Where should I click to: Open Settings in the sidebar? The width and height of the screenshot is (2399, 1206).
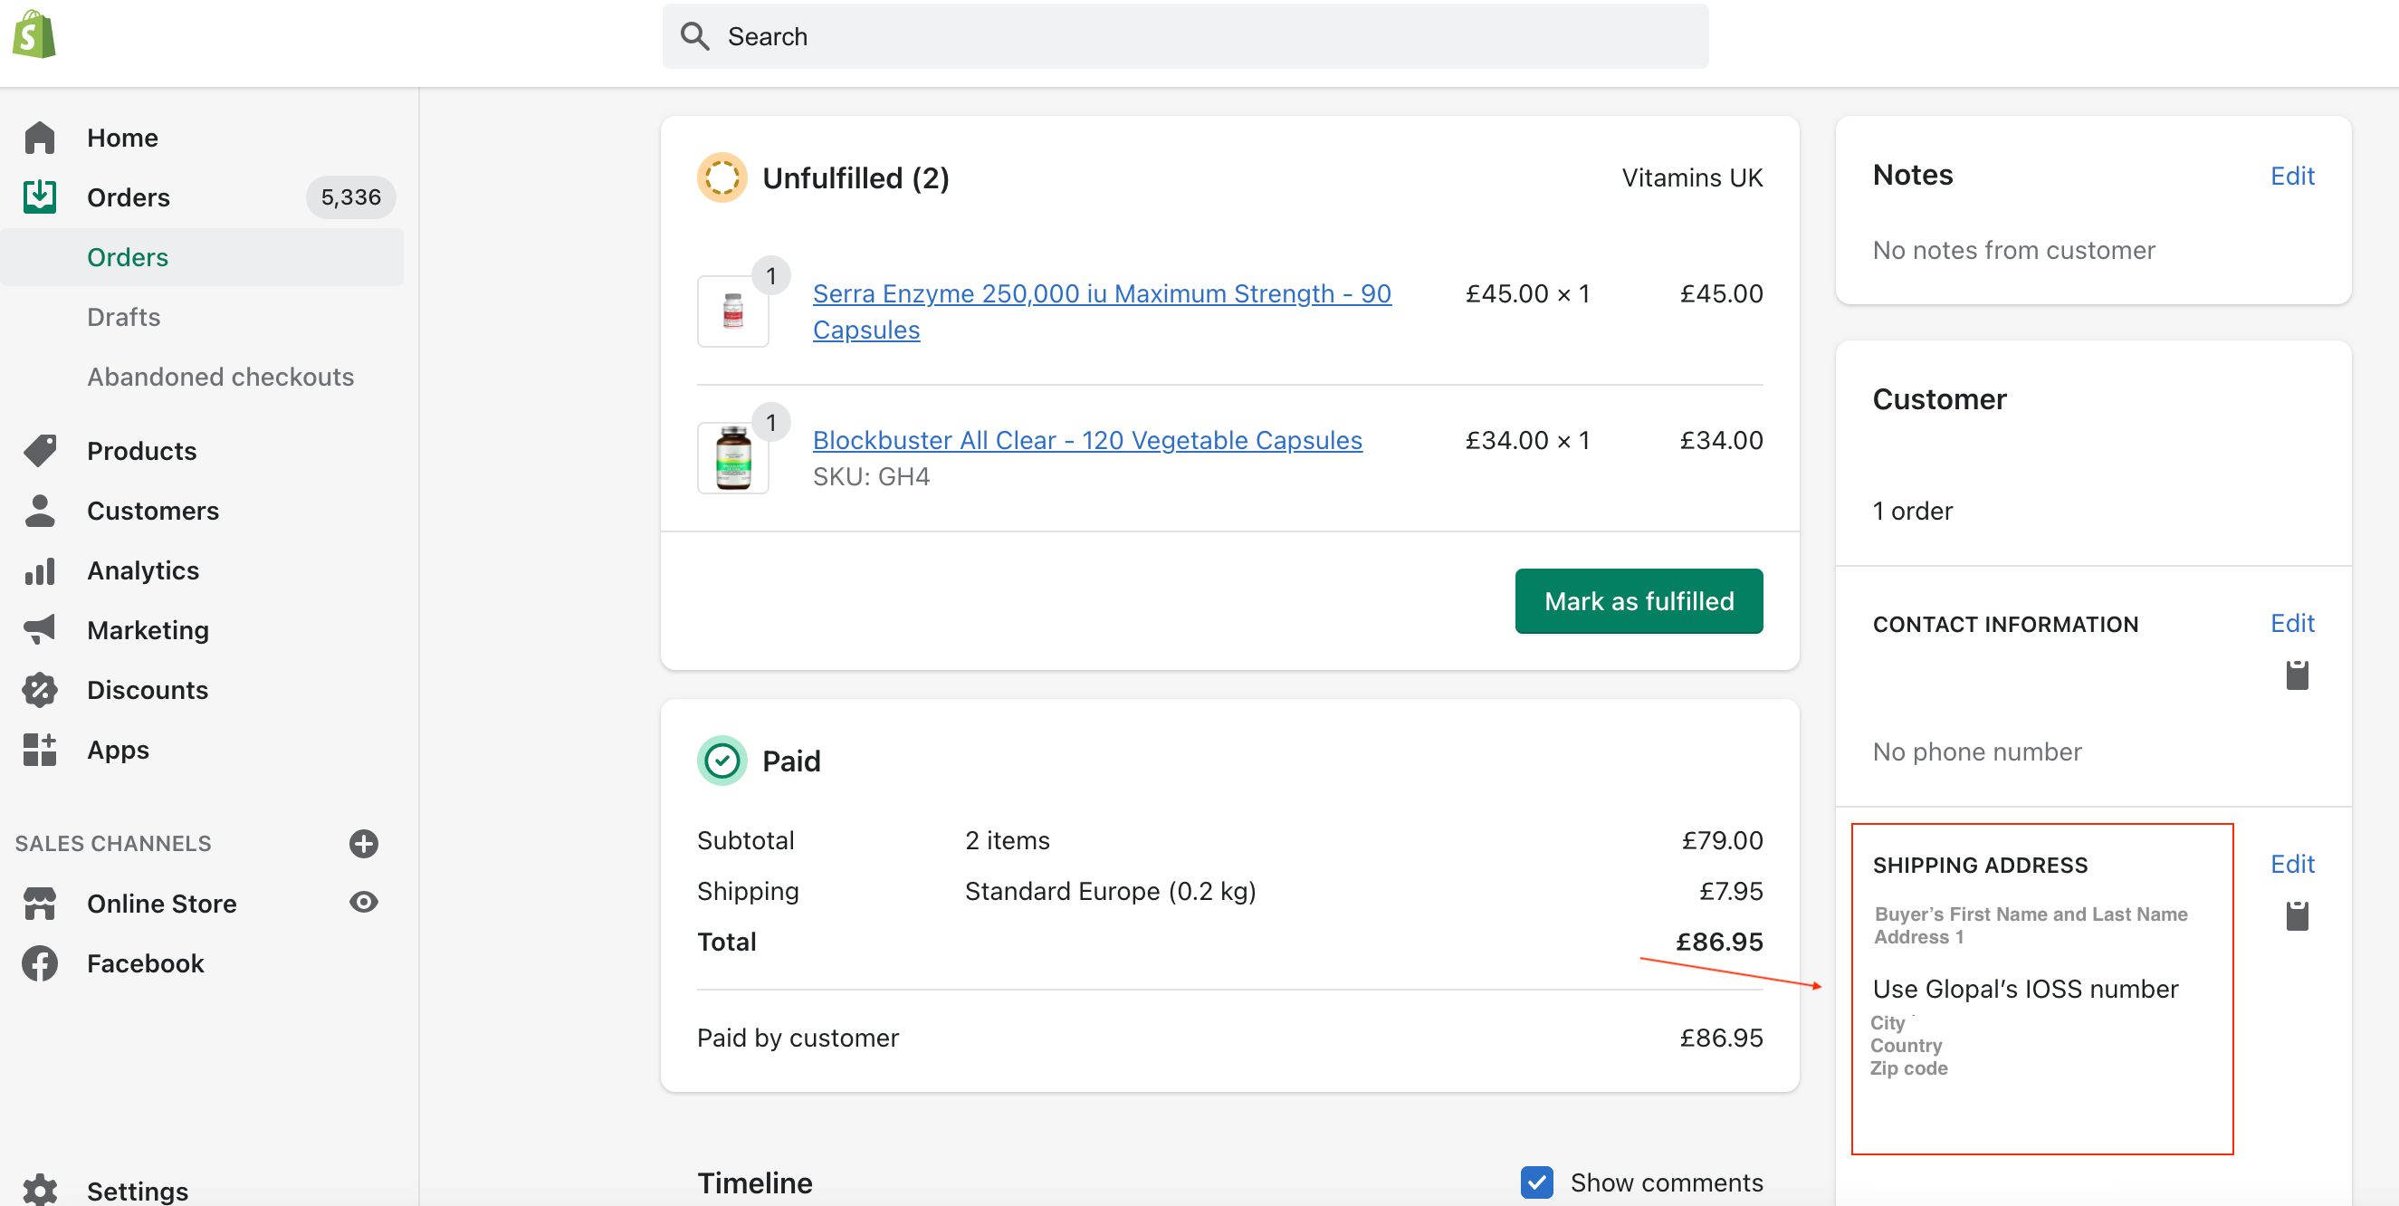(138, 1191)
